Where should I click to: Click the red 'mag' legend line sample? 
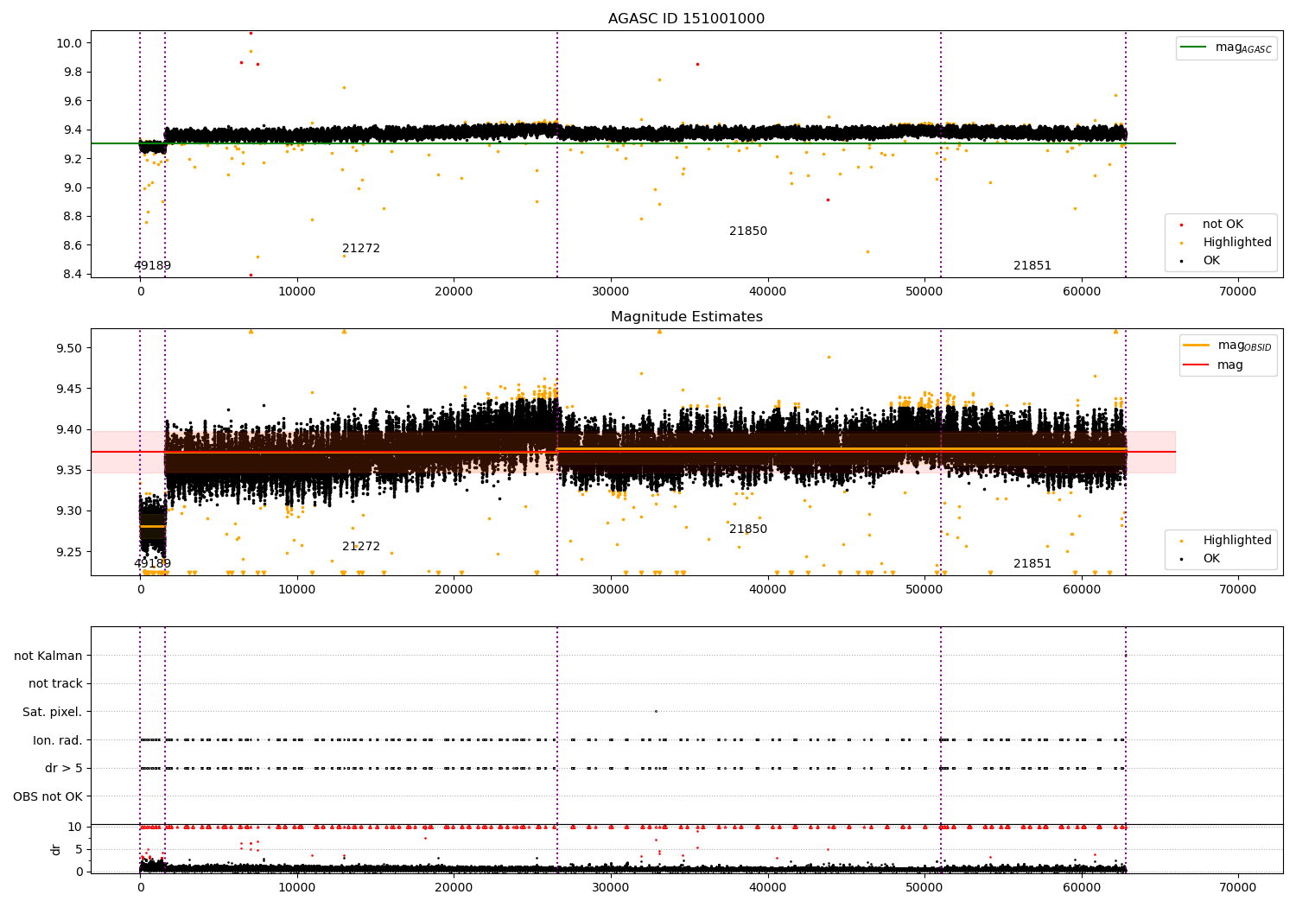(1197, 365)
